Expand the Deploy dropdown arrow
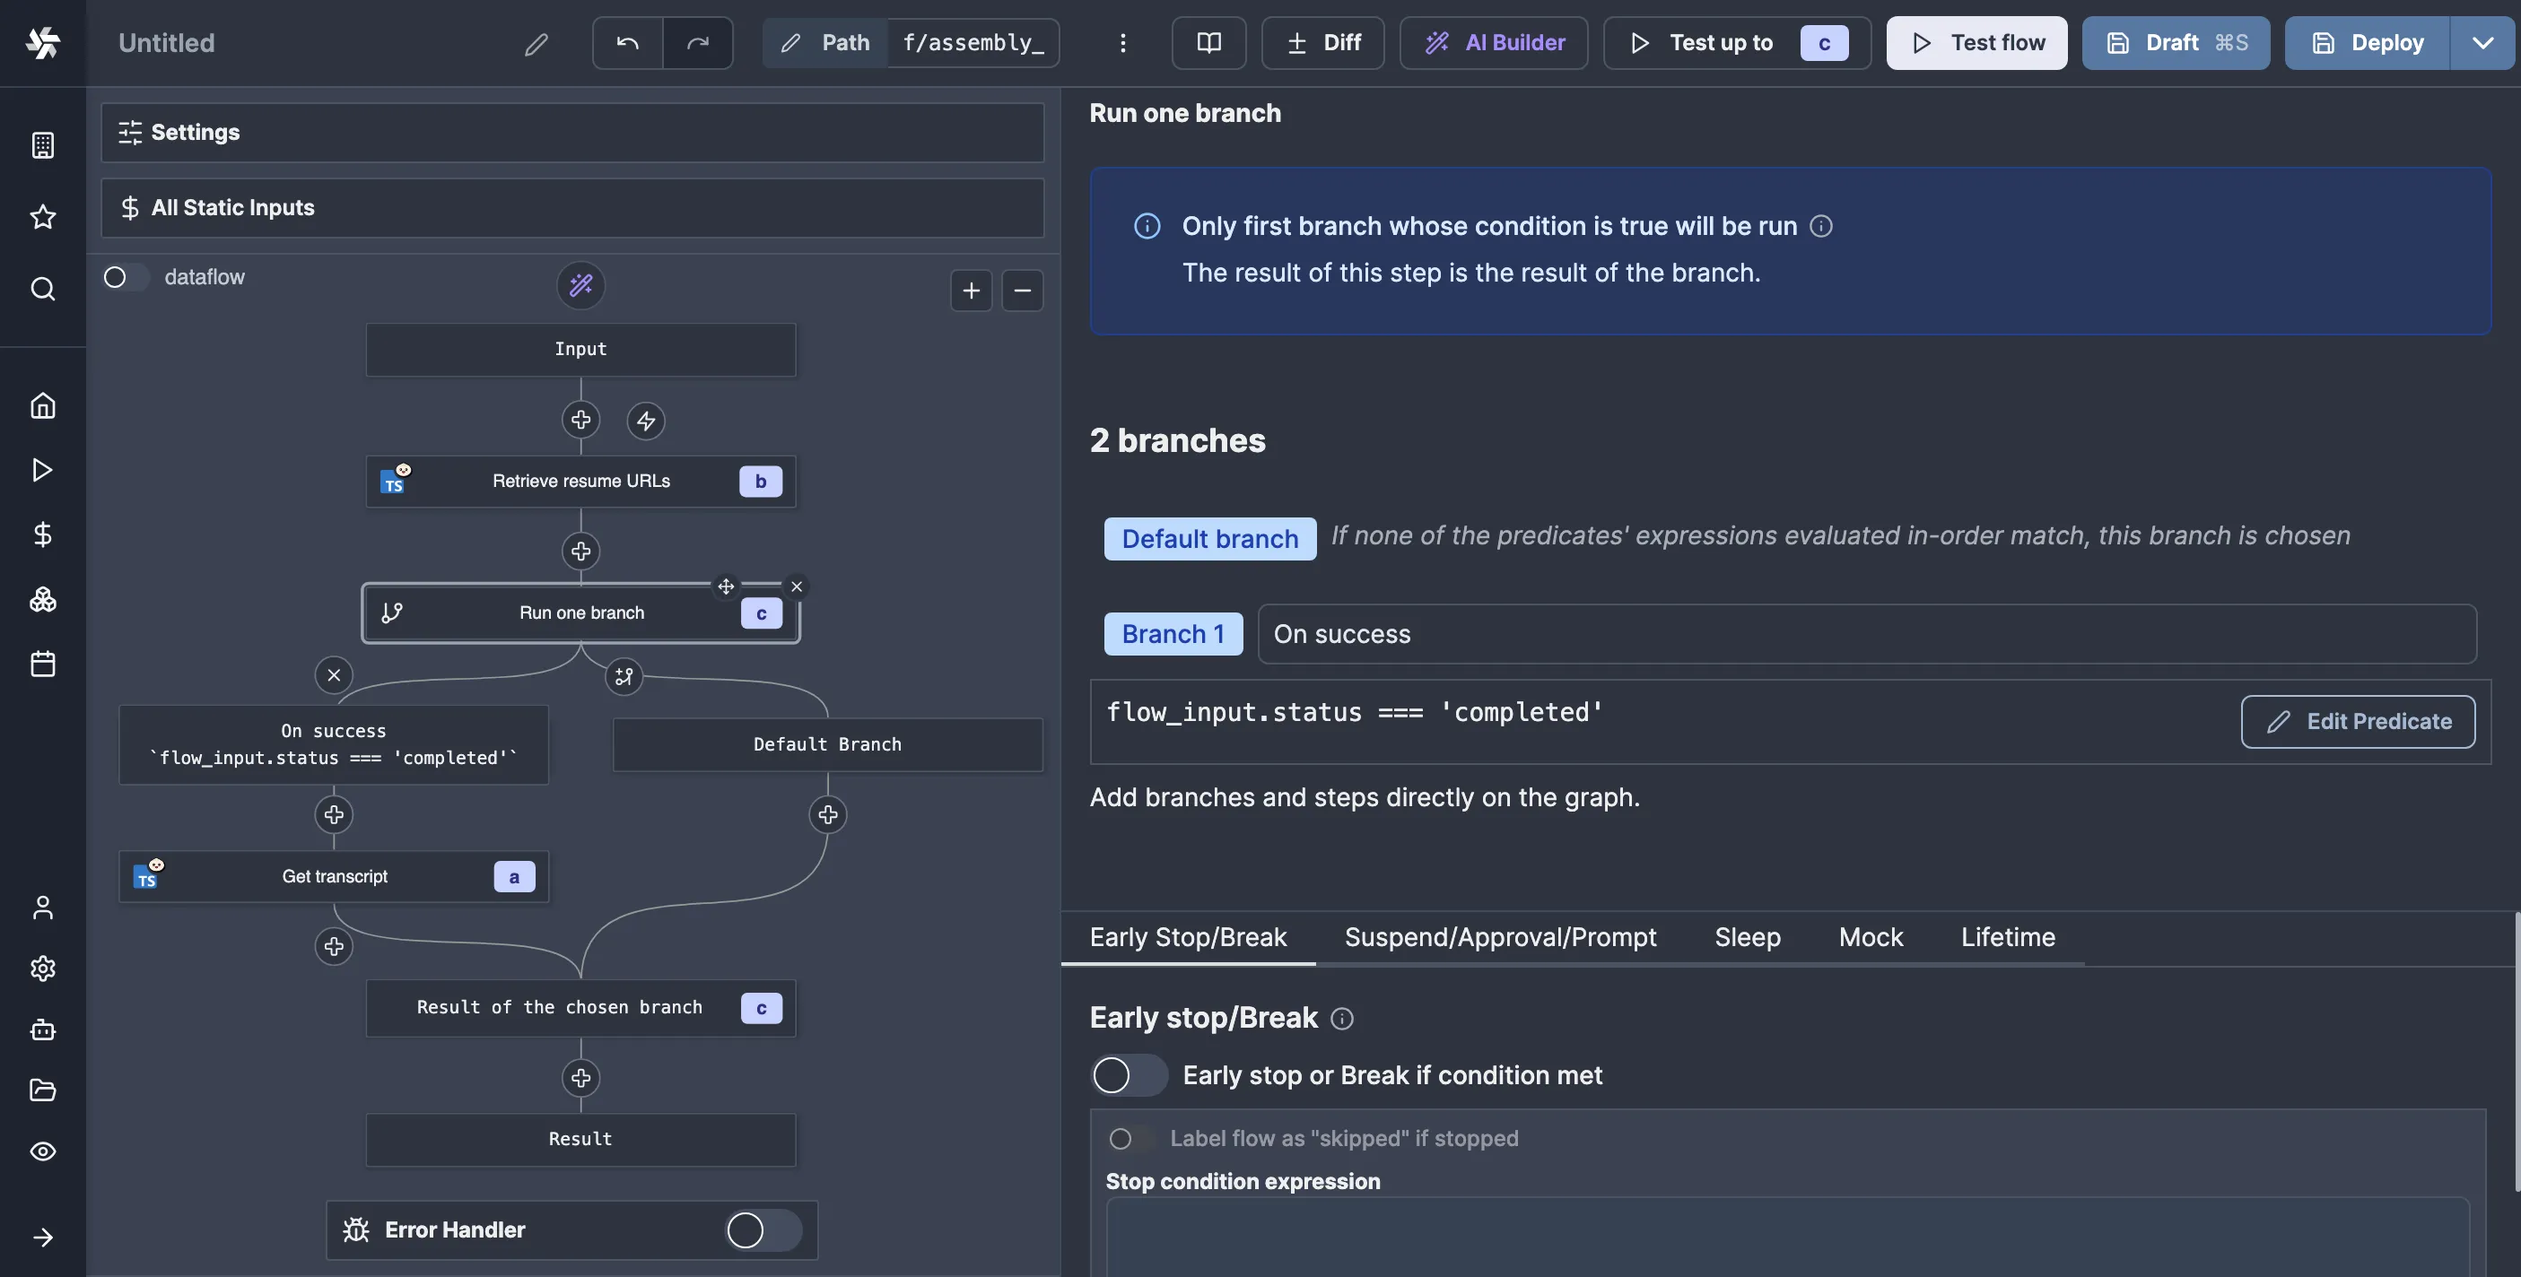Image resolution: width=2521 pixels, height=1277 pixels. pyautogui.click(x=2482, y=43)
